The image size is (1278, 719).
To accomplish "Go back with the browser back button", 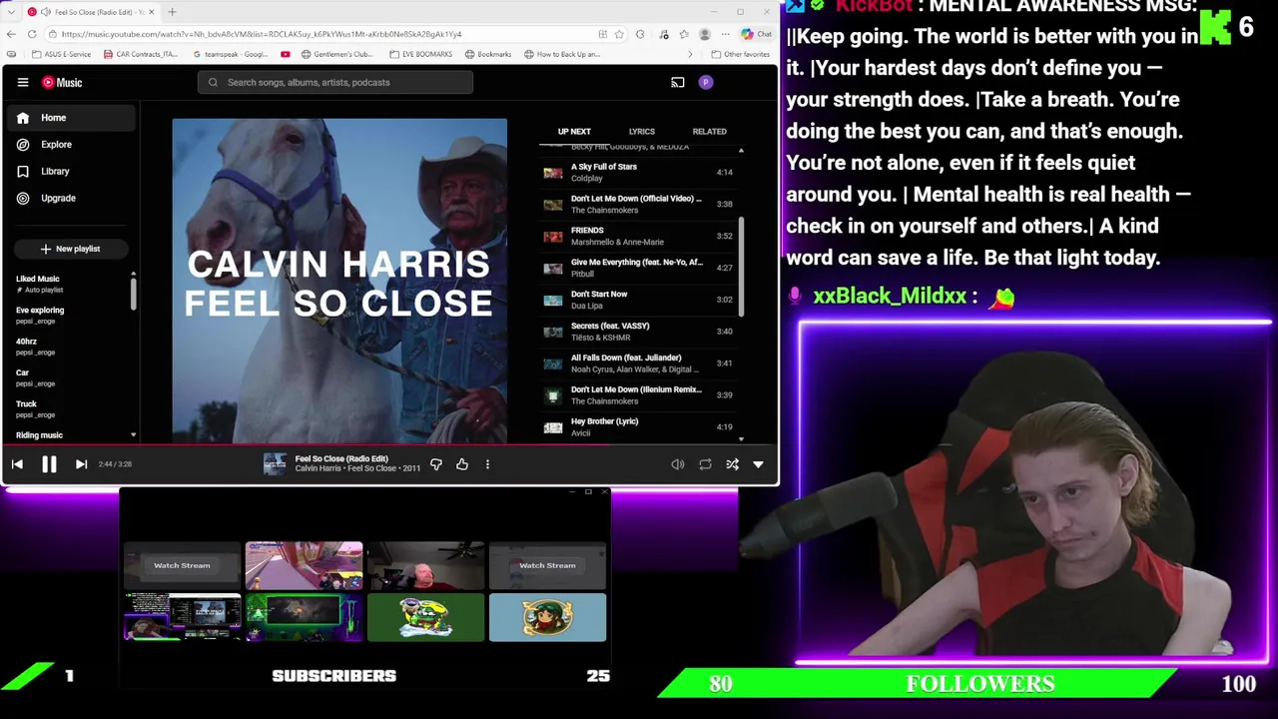I will (11, 34).
